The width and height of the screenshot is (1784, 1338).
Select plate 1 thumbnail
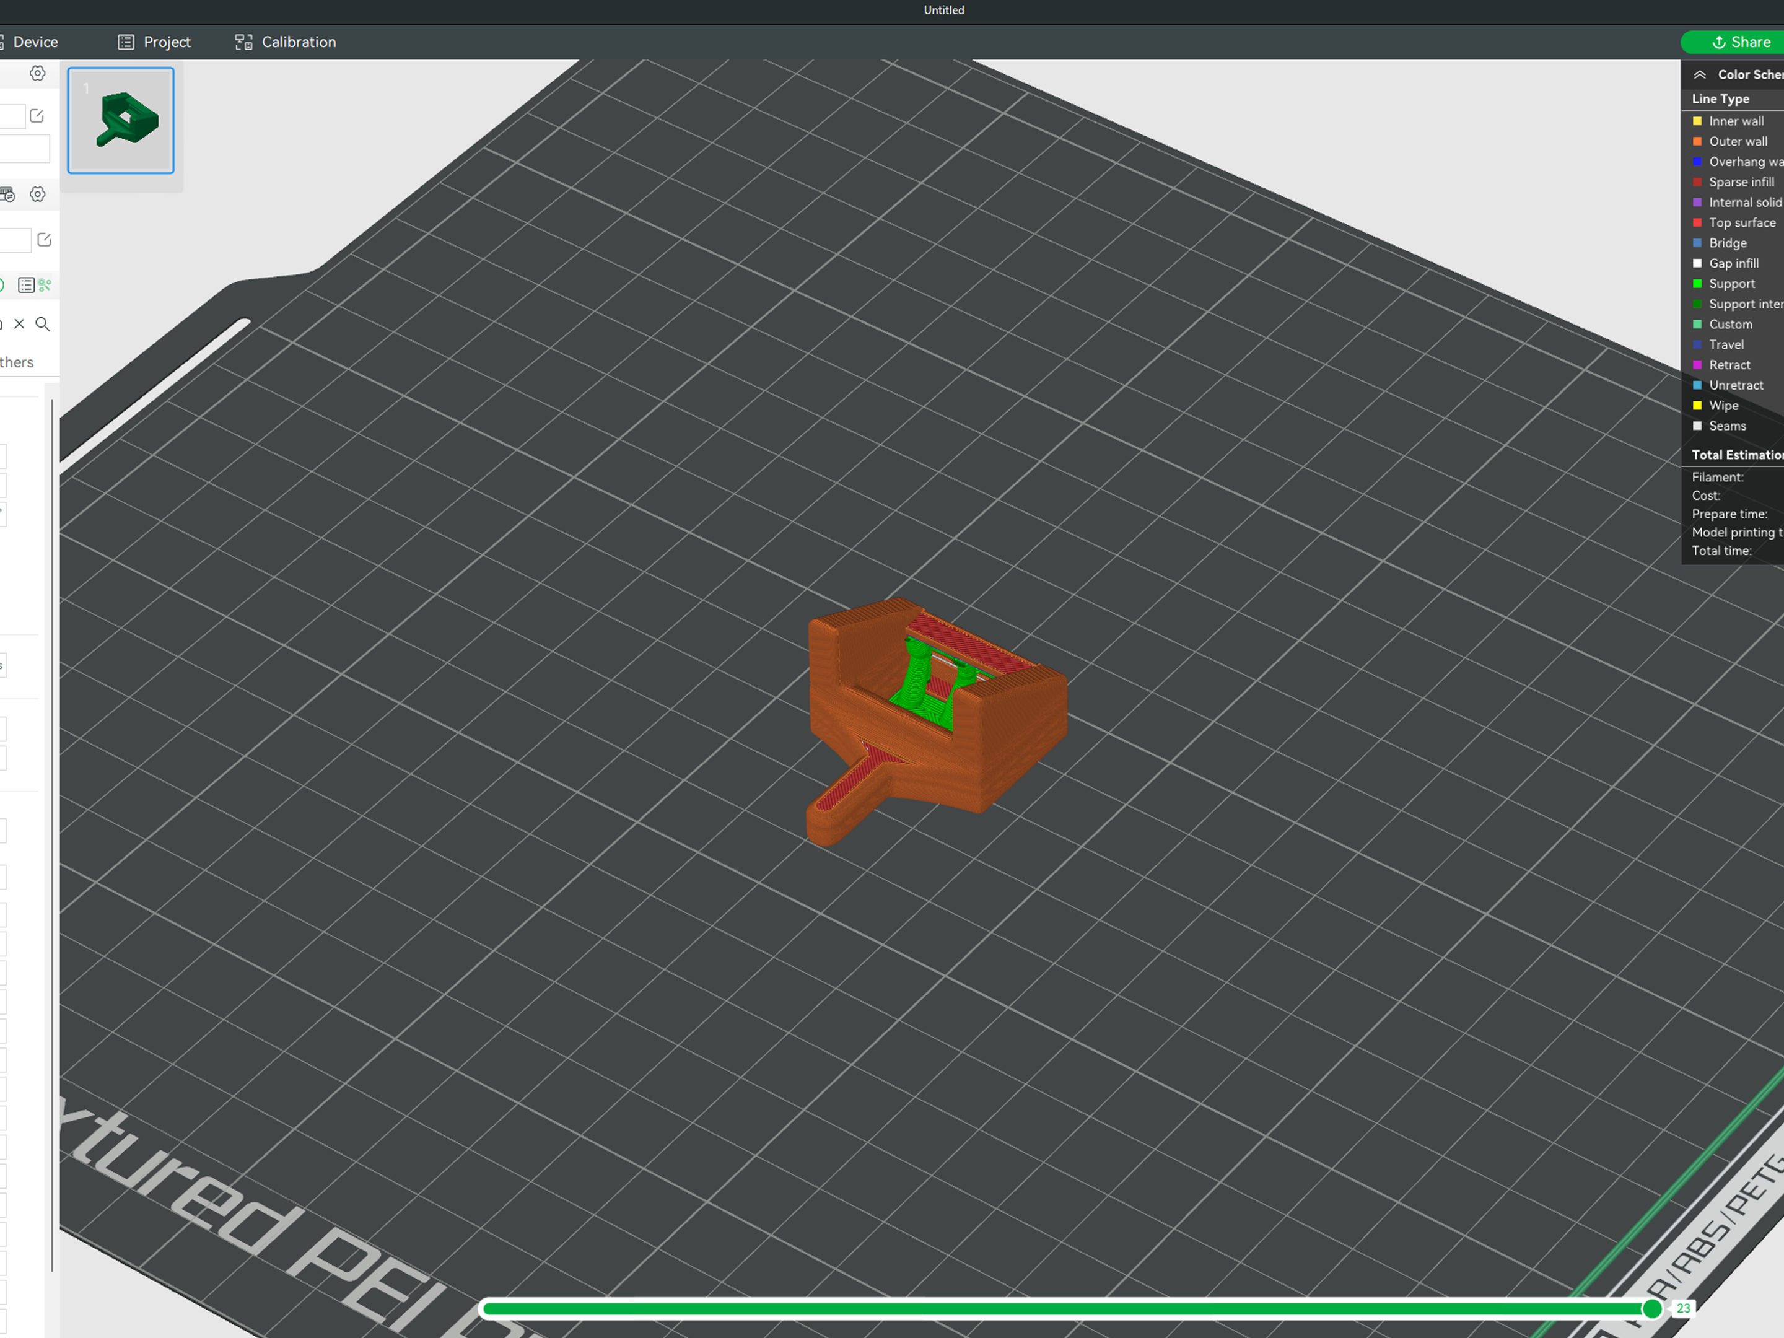(x=121, y=120)
